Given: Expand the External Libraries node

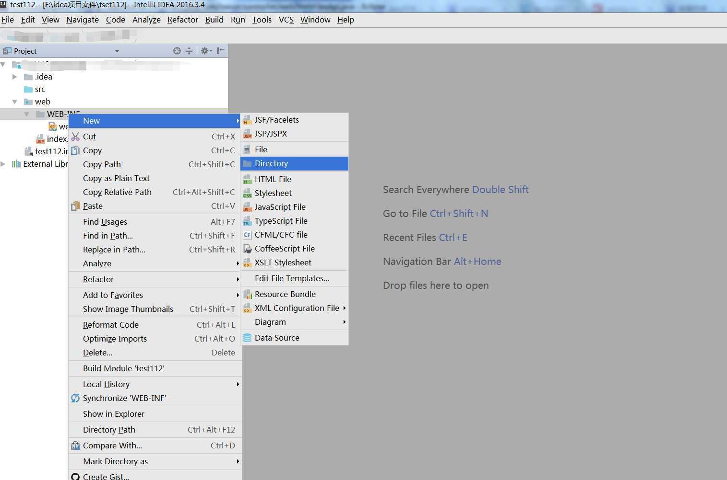Looking at the screenshot, I should 3,164.
